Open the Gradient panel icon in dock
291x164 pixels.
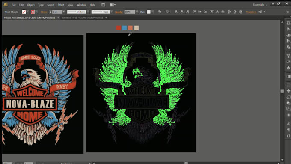288,77
